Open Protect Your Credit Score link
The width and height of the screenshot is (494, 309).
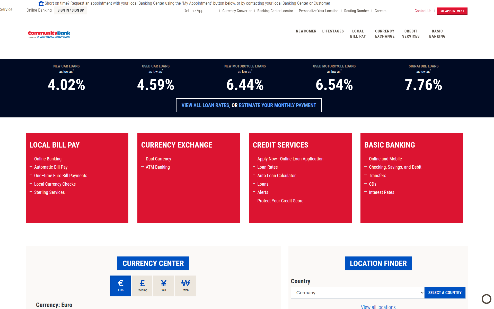pos(280,201)
